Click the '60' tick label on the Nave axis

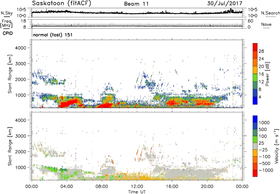(250, 21)
